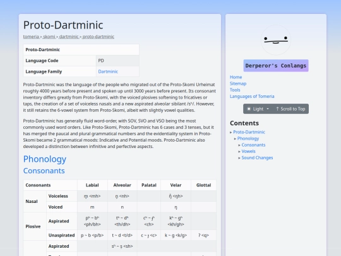Select the <ch> aspirated palatal cell
Screen dimensions: 341x256
tap(149, 221)
